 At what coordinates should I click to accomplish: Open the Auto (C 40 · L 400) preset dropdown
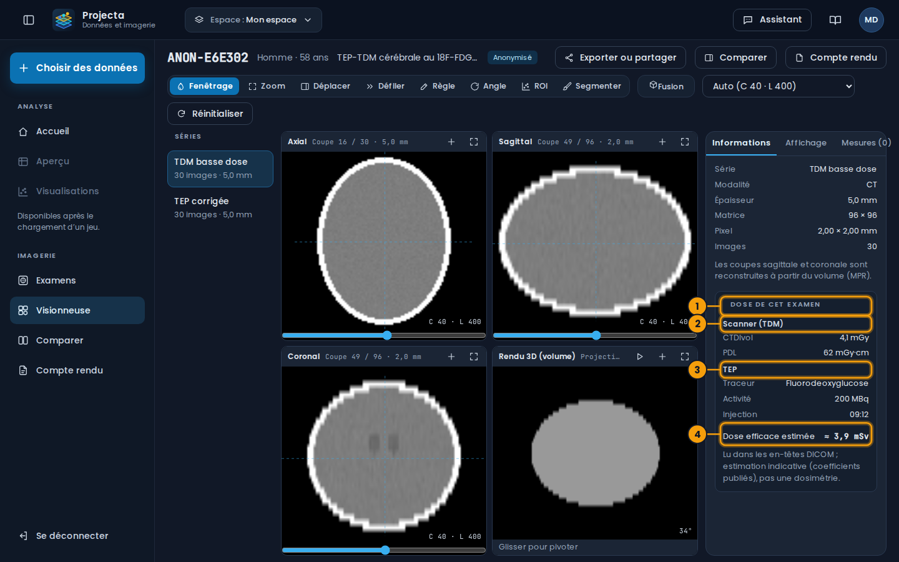pos(779,86)
